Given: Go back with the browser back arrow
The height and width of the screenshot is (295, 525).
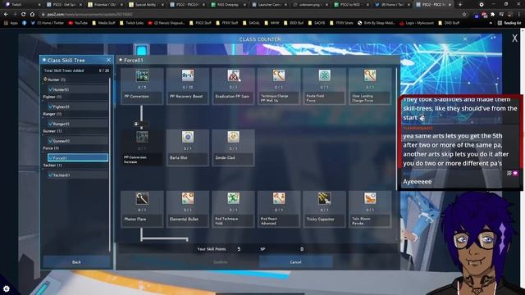Looking at the screenshot, I should pyautogui.click(x=6, y=15).
